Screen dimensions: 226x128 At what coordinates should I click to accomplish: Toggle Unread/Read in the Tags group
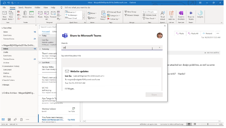tap(114, 12)
